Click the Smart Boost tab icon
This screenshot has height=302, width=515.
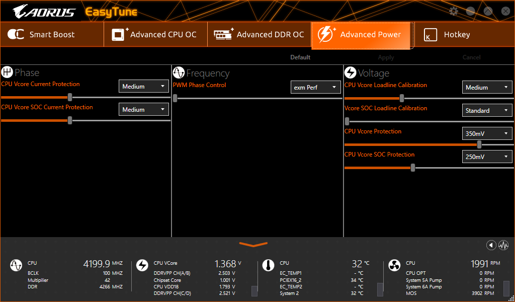[x=16, y=35]
